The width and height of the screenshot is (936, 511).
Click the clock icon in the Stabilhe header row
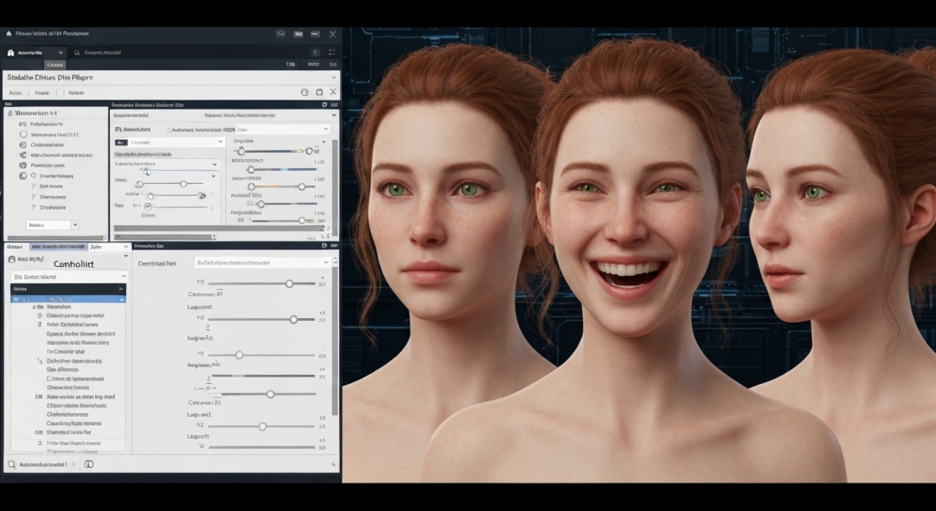[x=304, y=92]
